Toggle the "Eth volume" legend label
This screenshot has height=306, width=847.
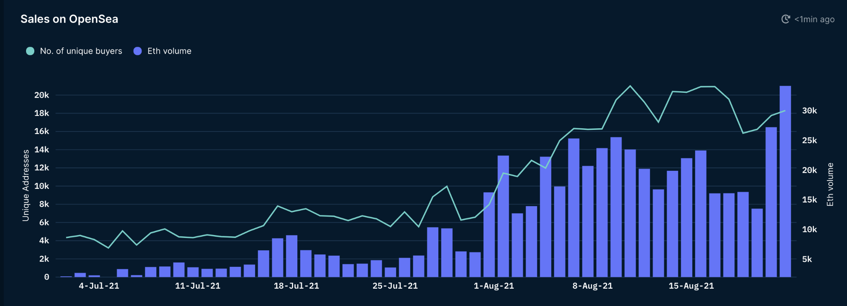coord(169,51)
